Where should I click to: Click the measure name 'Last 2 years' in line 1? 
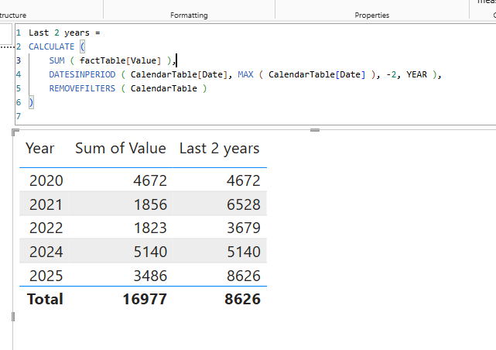pyautogui.click(x=59, y=33)
